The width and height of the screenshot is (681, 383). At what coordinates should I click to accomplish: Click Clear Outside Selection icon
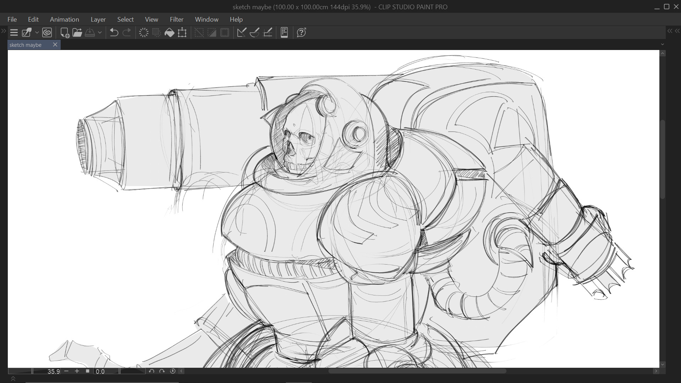(156, 33)
